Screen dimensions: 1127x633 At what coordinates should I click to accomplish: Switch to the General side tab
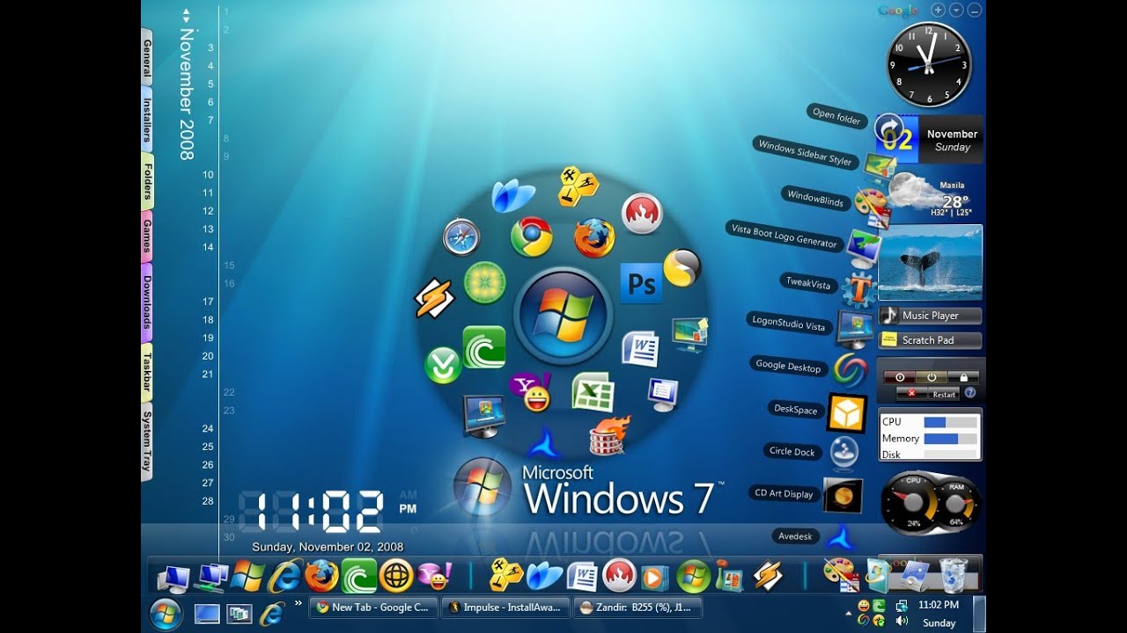pos(147,56)
